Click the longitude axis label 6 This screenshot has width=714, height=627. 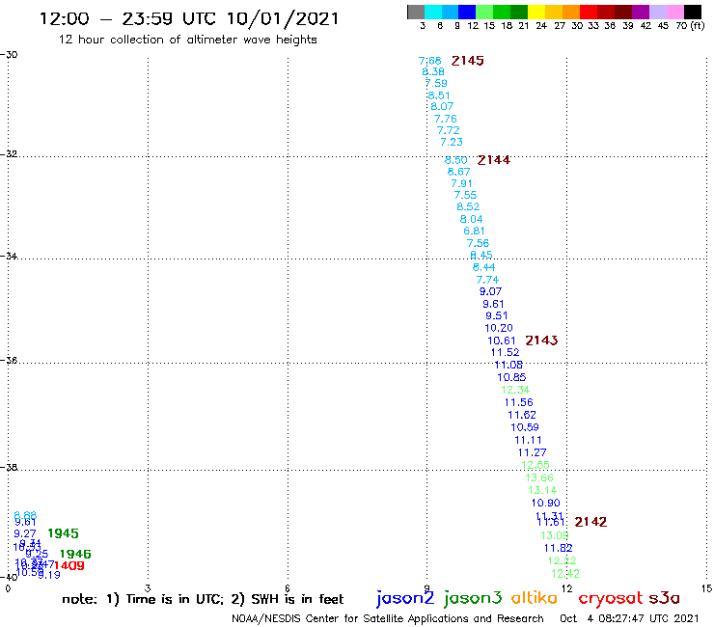[288, 588]
